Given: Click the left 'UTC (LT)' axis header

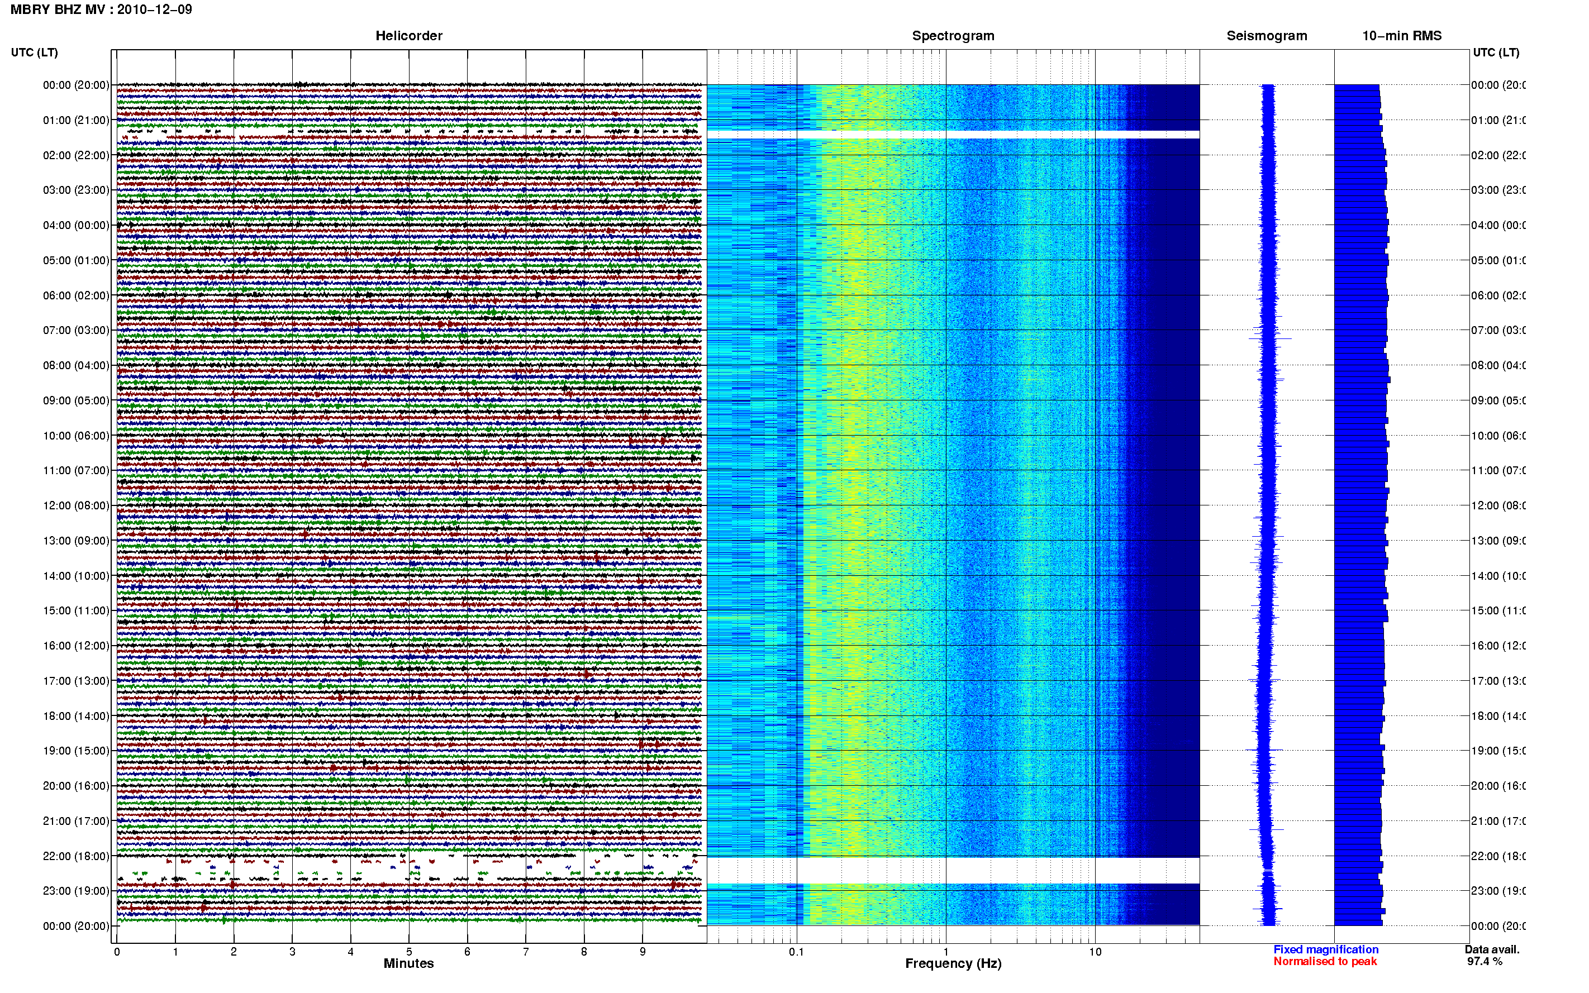Looking at the screenshot, I should pos(34,52).
